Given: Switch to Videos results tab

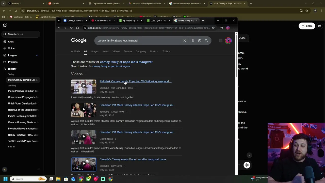Looking at the screenshot, I should (x=116, y=51).
